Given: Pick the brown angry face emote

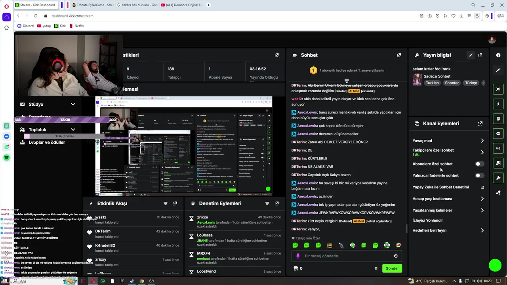Looking at the screenshot, I should (330, 245).
